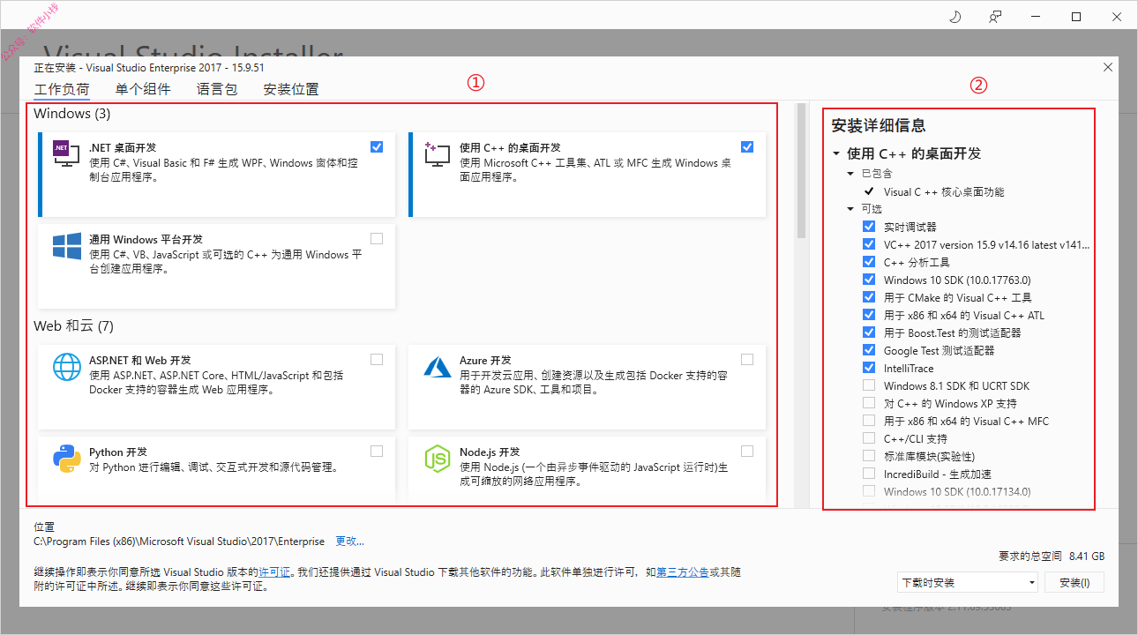1138x635 pixels.
Task: Uncheck Windows 10 SDK (10.0.17763.0)
Action: tap(869, 280)
